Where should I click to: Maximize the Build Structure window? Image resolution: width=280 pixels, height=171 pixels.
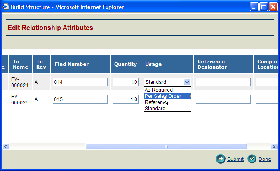[264, 7]
